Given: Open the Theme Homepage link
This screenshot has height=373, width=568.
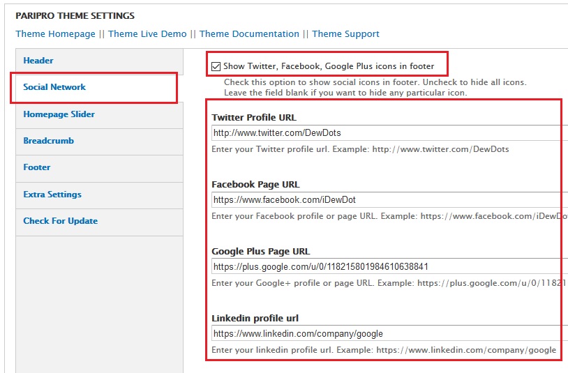Looking at the screenshot, I should [55, 33].
